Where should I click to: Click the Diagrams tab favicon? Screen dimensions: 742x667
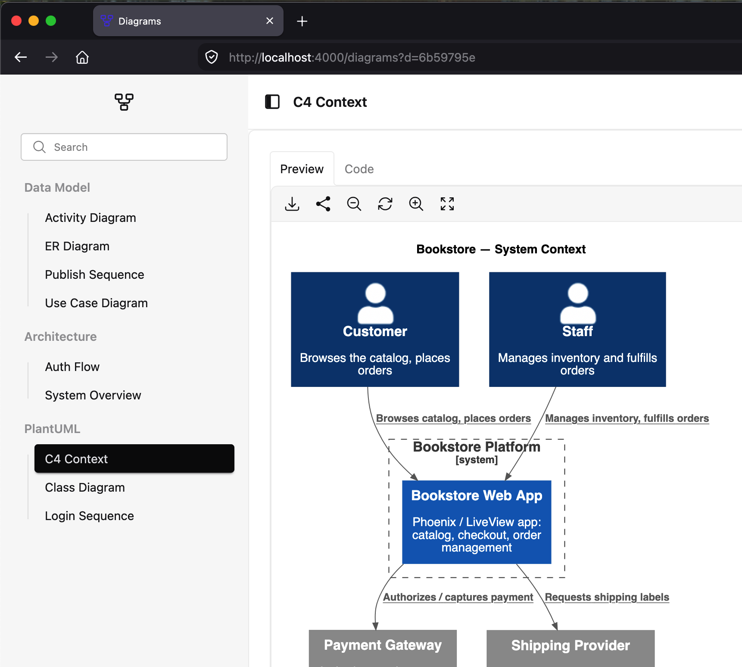(x=106, y=21)
